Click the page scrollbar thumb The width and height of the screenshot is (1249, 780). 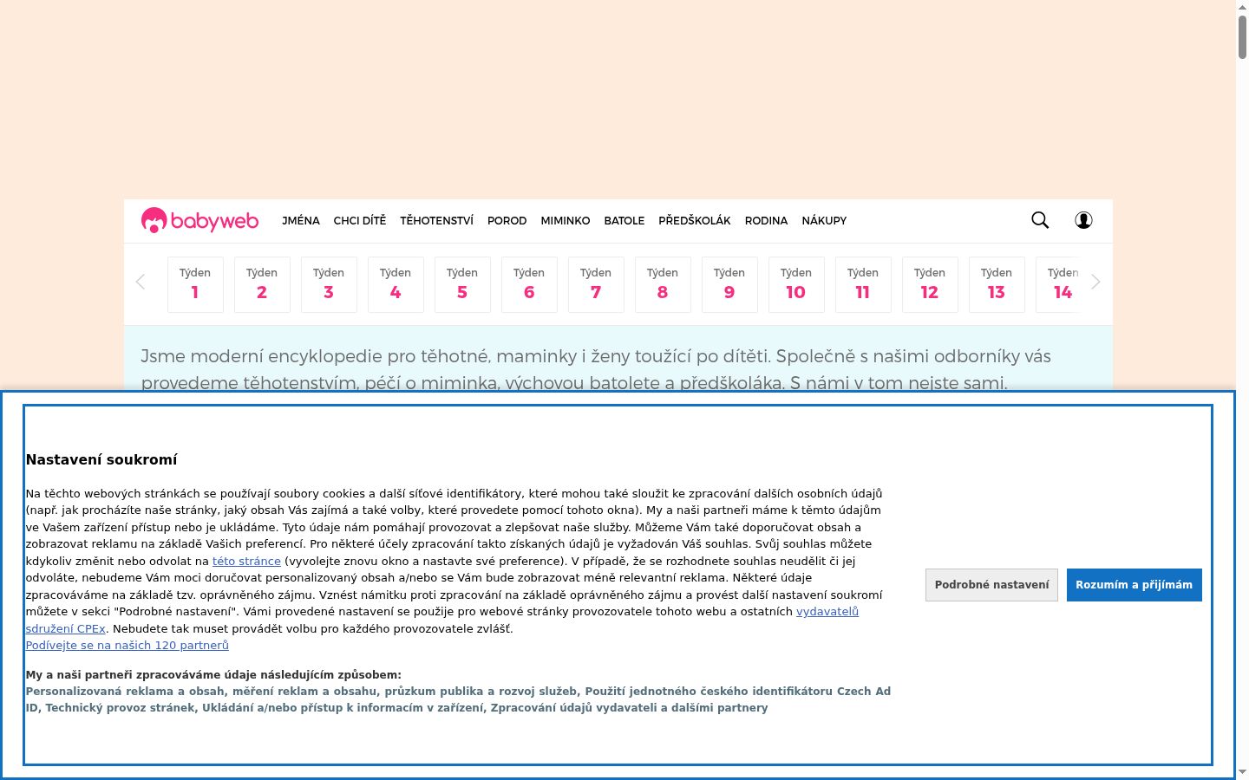1242,36
